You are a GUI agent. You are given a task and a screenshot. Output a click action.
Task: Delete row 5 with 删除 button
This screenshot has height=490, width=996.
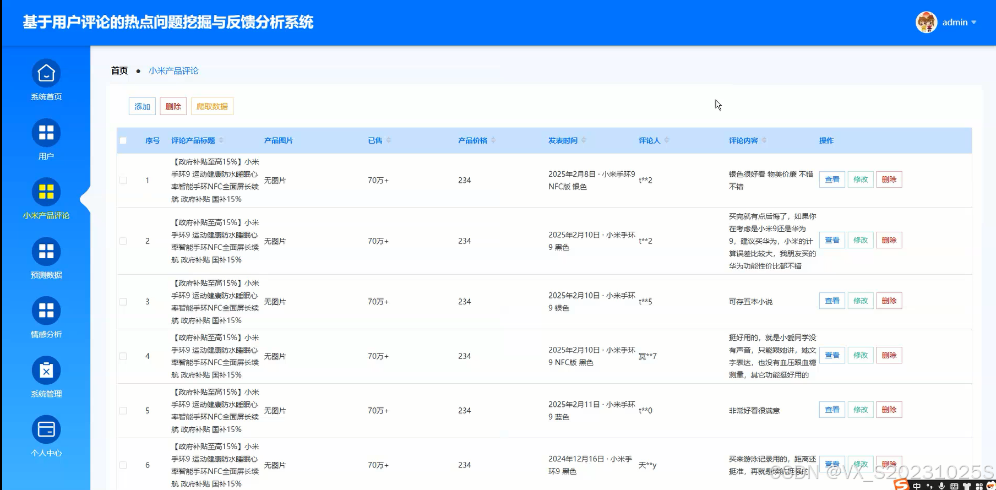(889, 410)
